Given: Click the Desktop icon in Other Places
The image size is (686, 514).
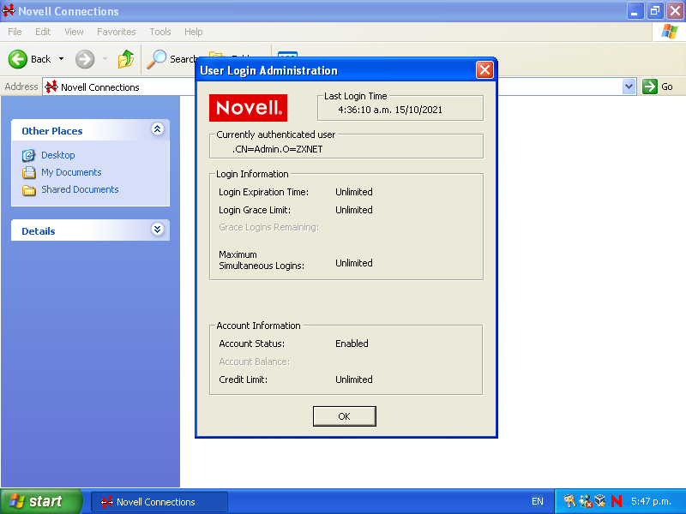Looking at the screenshot, I should (x=29, y=155).
